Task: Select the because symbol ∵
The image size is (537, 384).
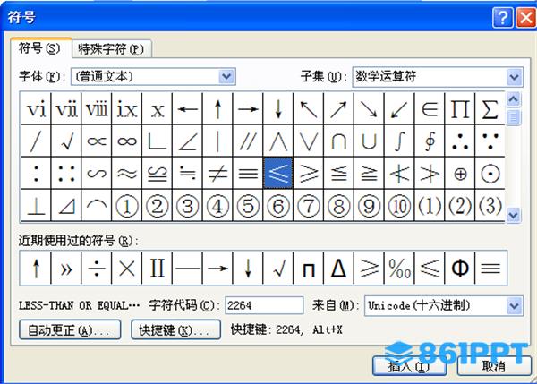Action: tap(490, 141)
